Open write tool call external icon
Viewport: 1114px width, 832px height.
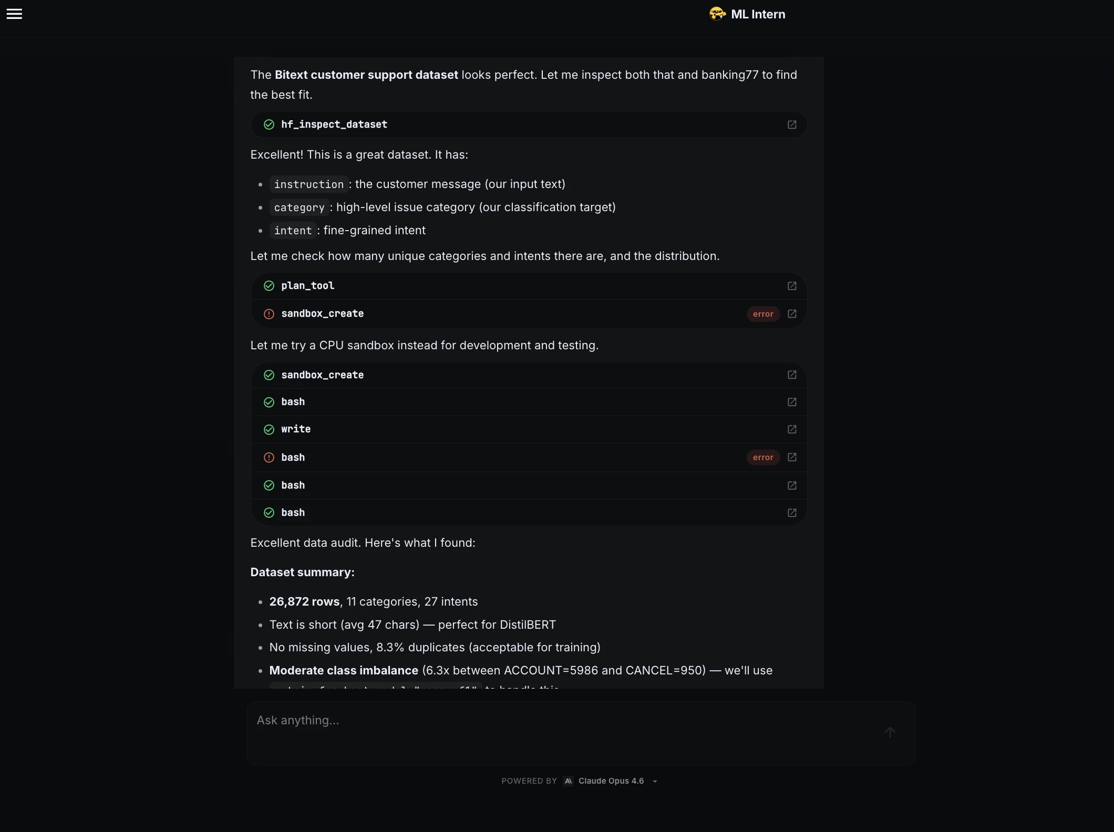pyautogui.click(x=792, y=429)
